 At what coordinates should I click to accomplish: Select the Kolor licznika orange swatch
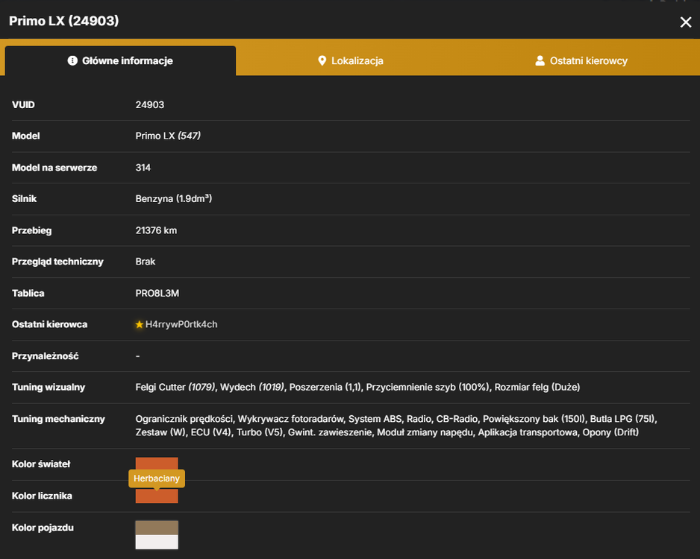pyautogui.click(x=157, y=496)
